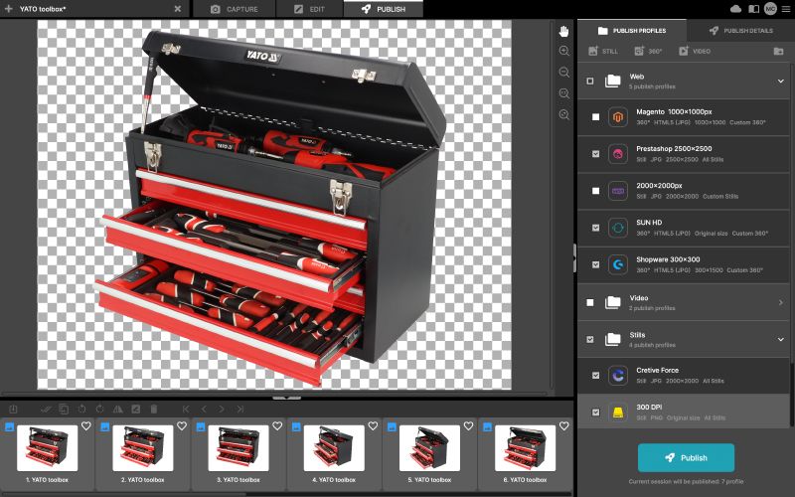Switch to the Edit tab
The image size is (795, 497).
(x=307, y=9)
